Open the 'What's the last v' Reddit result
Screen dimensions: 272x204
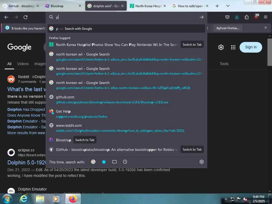coord(27,89)
